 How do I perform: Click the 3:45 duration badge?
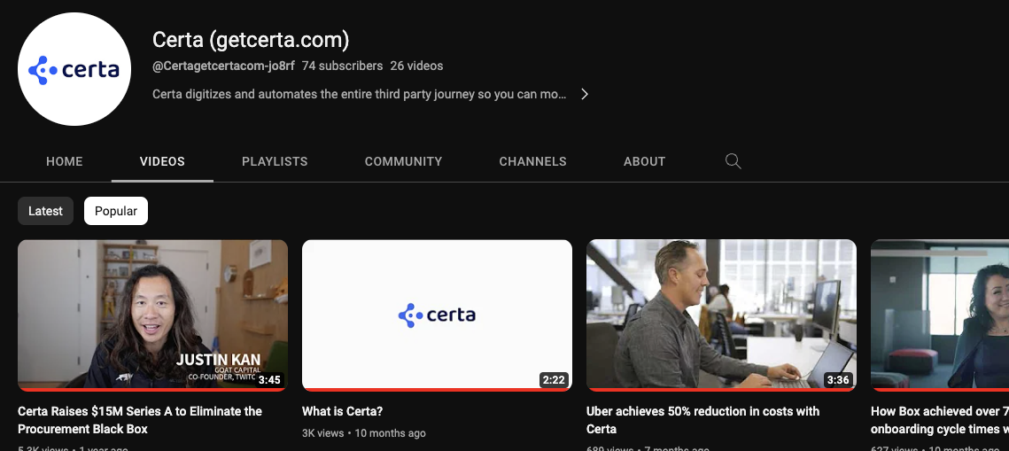click(269, 380)
